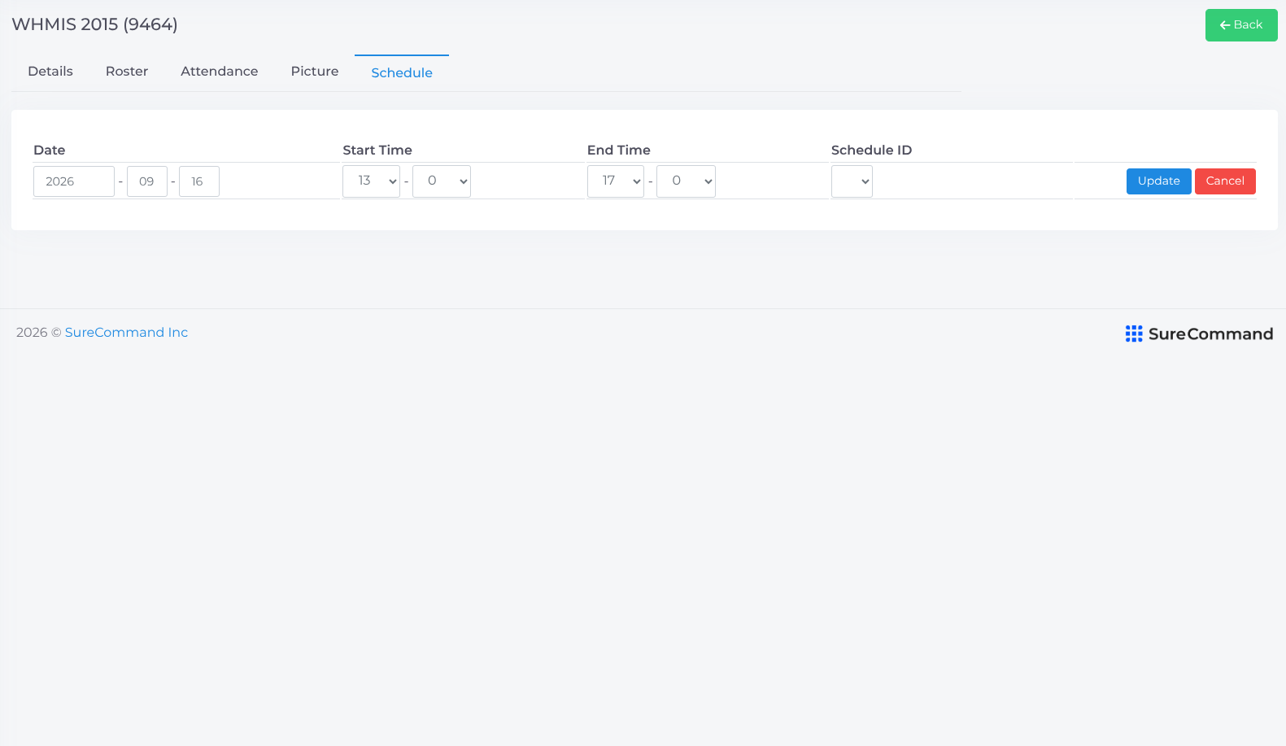Click the Schedule ID column header

[x=872, y=150]
